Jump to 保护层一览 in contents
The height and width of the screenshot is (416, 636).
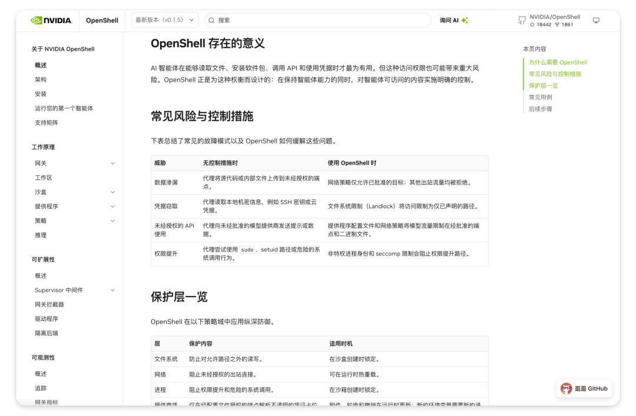point(543,86)
